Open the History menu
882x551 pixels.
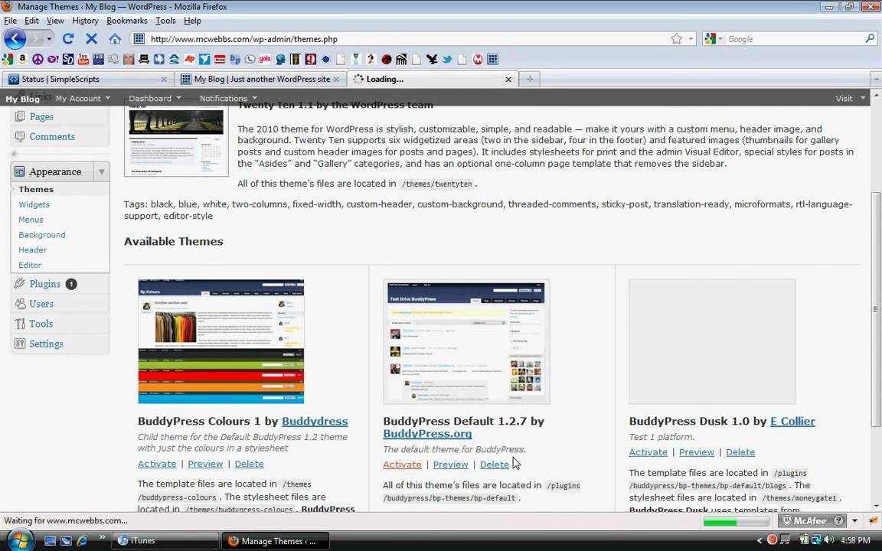85,21
